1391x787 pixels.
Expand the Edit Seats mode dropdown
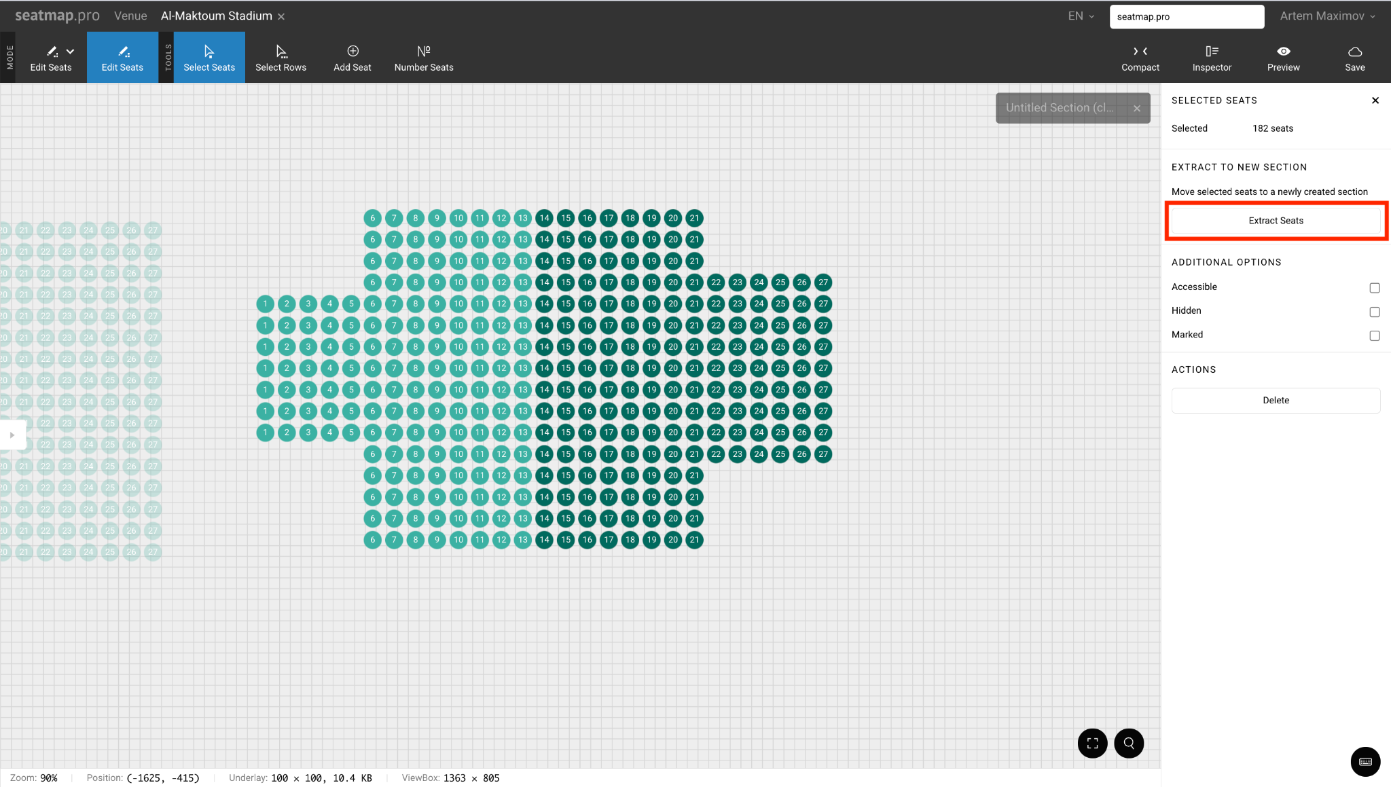(70, 52)
